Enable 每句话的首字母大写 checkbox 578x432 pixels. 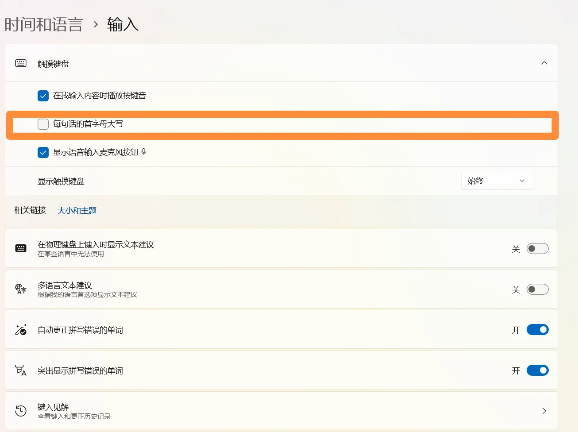43,124
